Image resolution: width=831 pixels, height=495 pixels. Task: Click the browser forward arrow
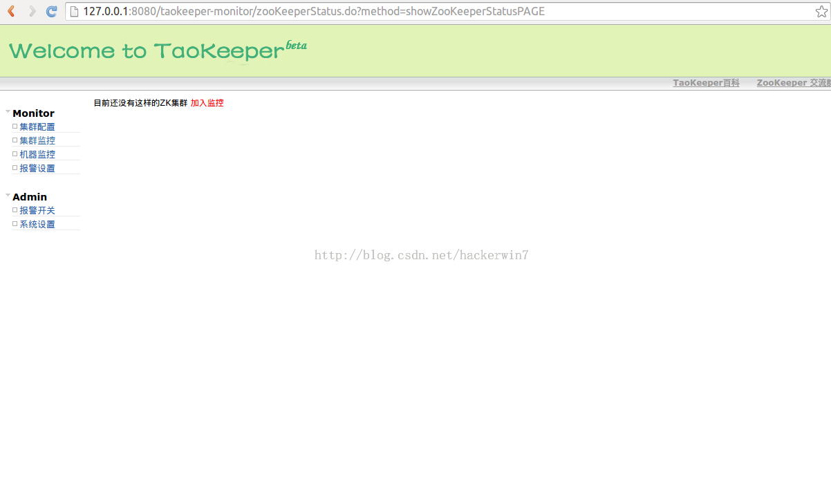(32, 11)
